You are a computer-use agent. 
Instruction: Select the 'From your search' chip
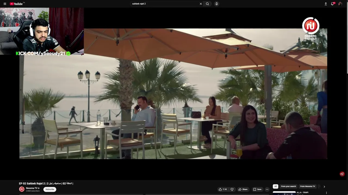point(288,186)
